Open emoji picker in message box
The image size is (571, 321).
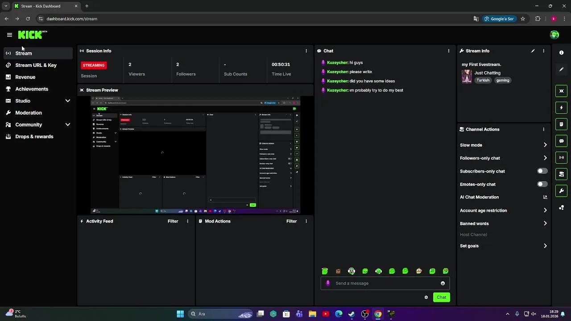pyautogui.click(x=443, y=283)
